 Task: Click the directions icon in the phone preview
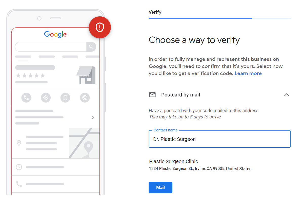(46, 98)
